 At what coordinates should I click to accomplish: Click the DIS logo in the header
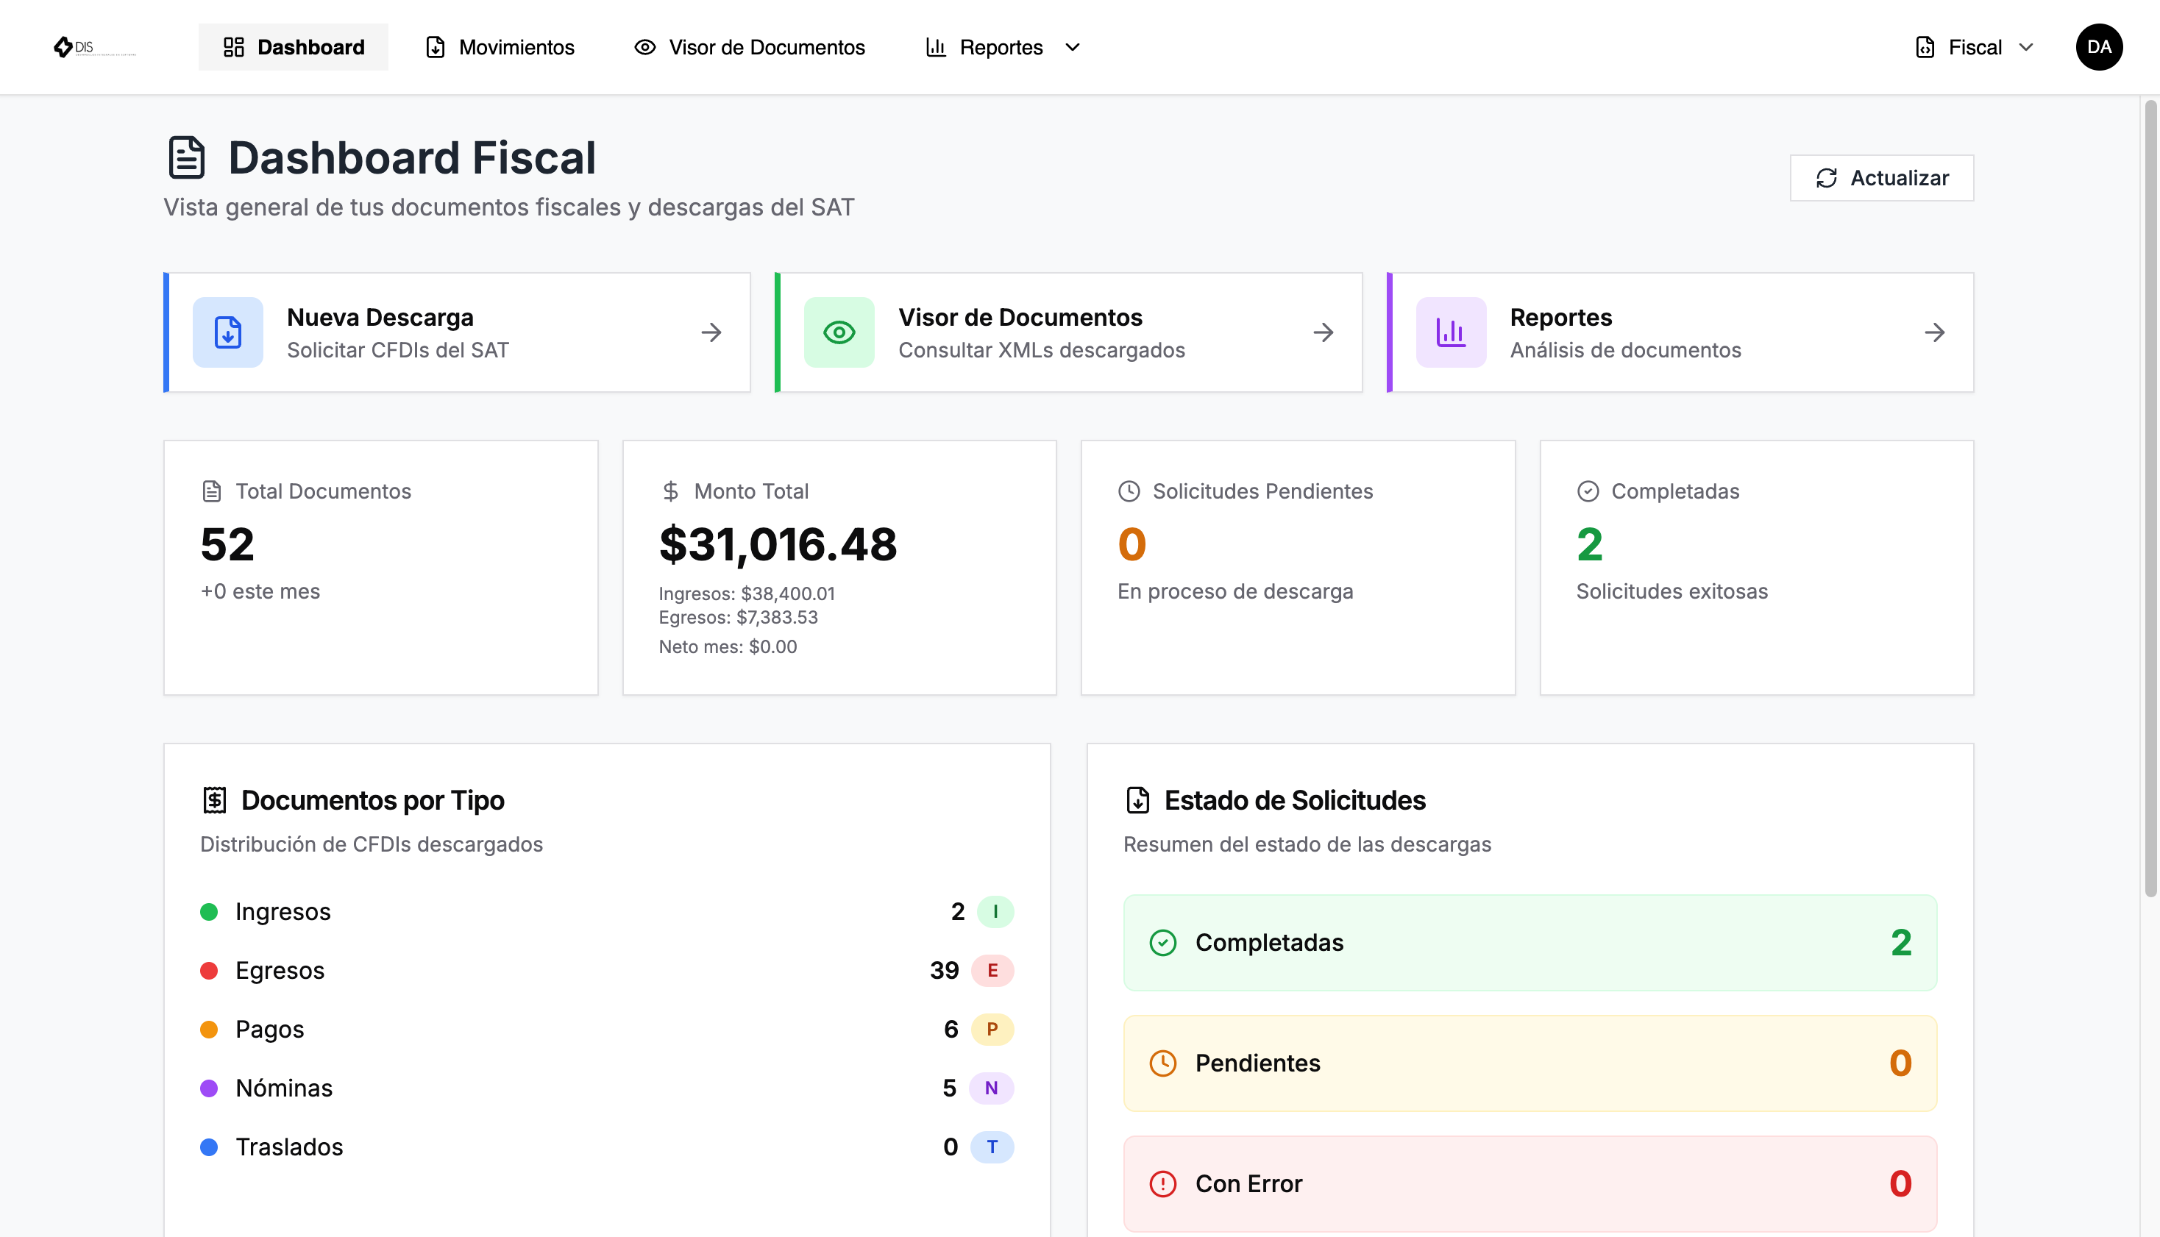[x=93, y=47]
